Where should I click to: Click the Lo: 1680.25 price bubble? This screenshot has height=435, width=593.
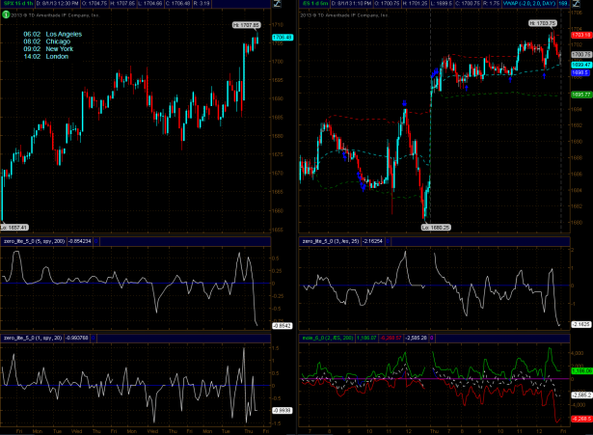pos(436,226)
